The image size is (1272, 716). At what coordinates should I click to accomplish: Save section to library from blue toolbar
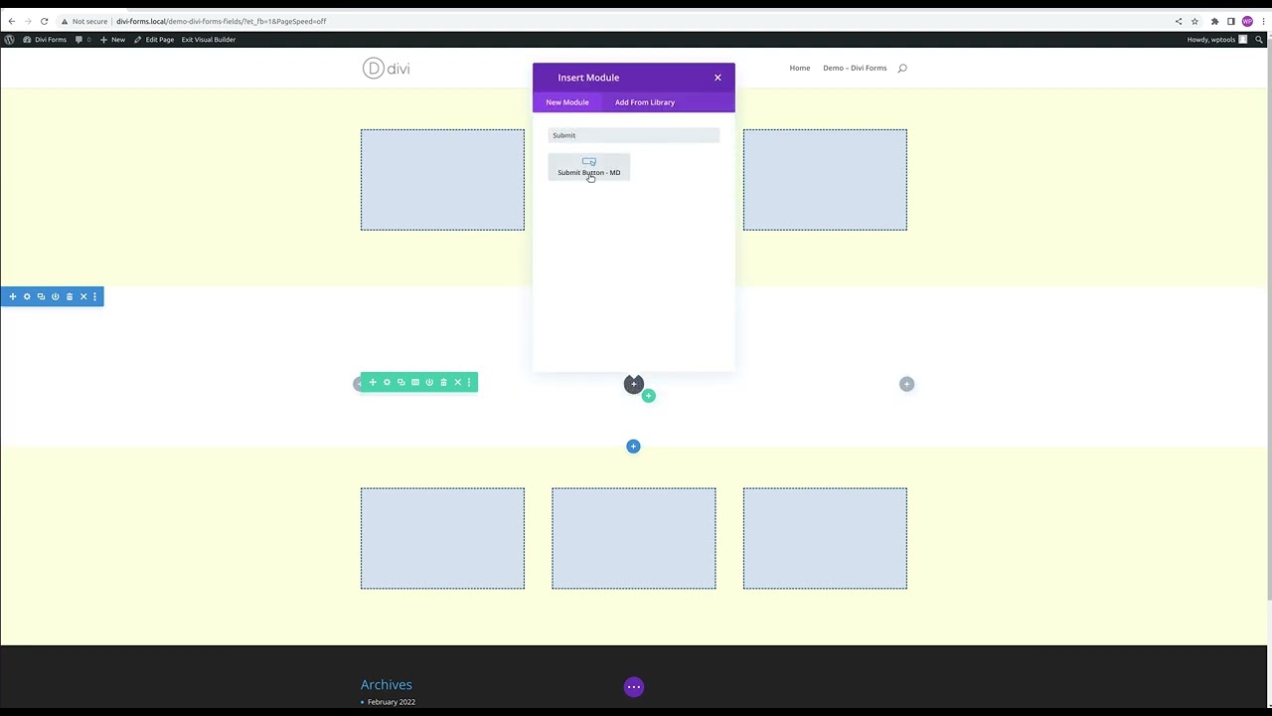(55, 296)
